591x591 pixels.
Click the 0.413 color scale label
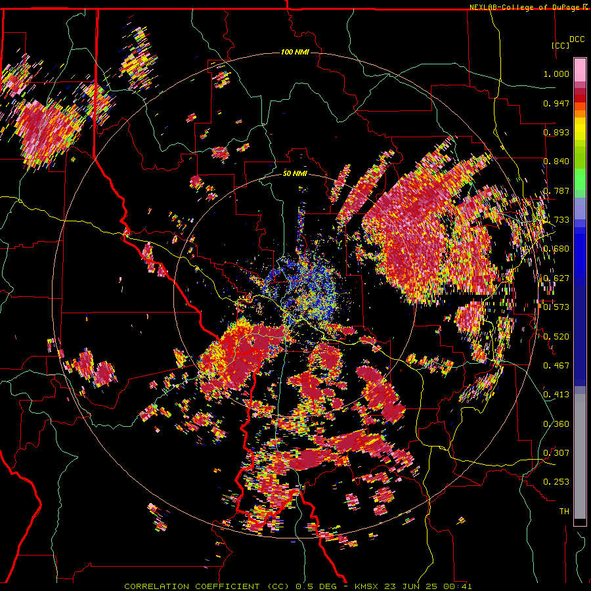[556, 394]
